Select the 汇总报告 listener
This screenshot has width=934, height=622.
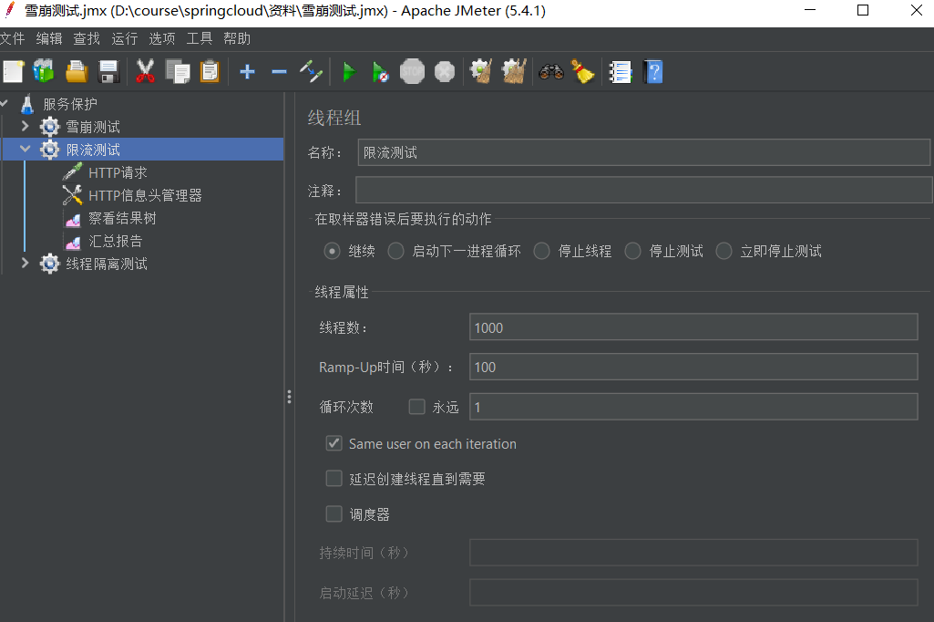pyautogui.click(x=116, y=241)
